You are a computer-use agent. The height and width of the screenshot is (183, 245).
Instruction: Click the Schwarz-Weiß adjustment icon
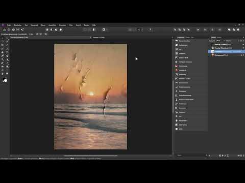pos(177,57)
